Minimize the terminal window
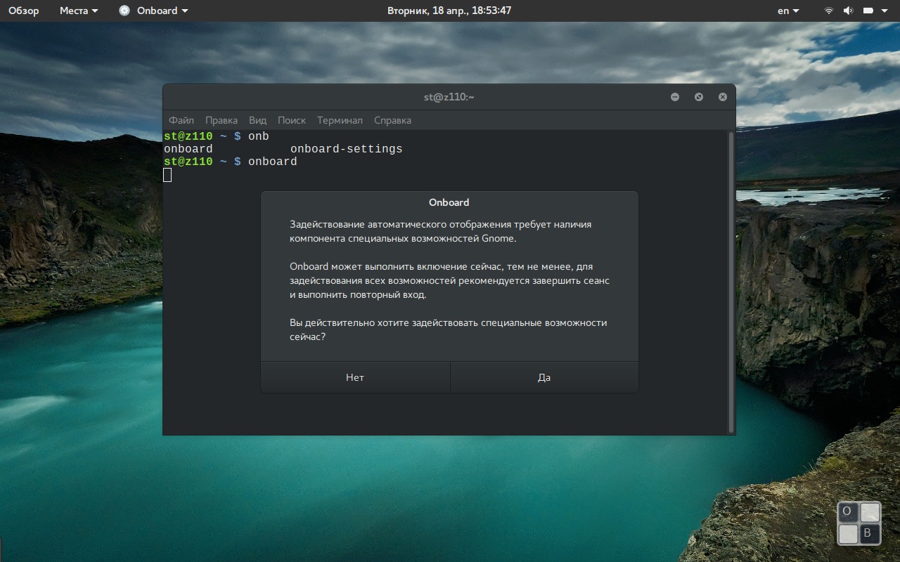Viewport: 900px width, 562px height. [675, 97]
